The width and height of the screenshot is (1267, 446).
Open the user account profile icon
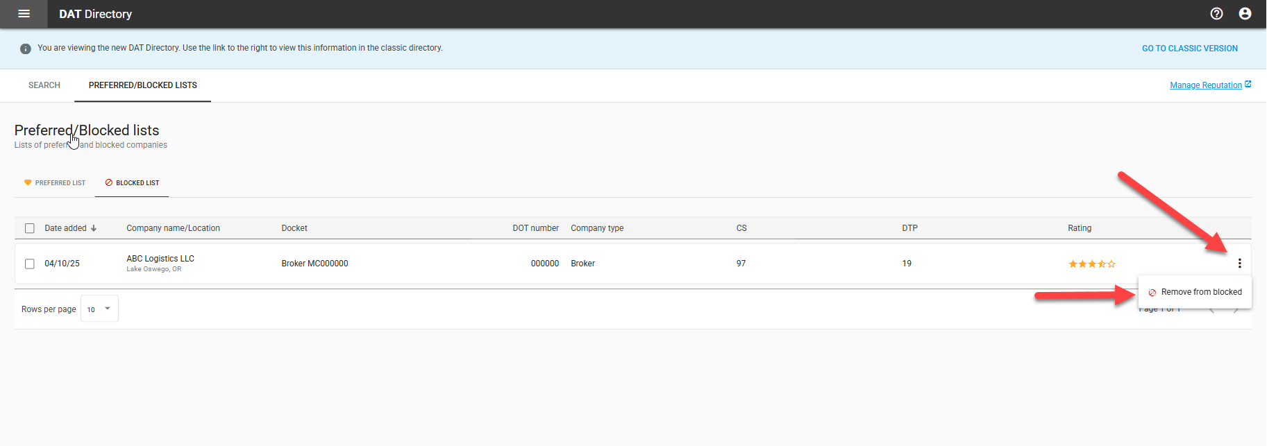click(1245, 14)
